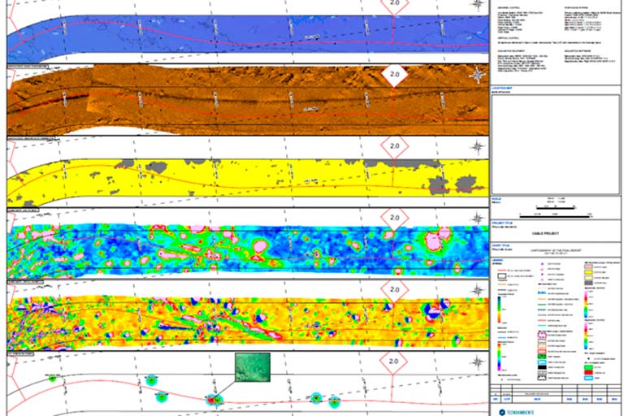624x416 pixels.
Task: Click the leftmost green target circle in the bottom panel
Action: [53, 378]
